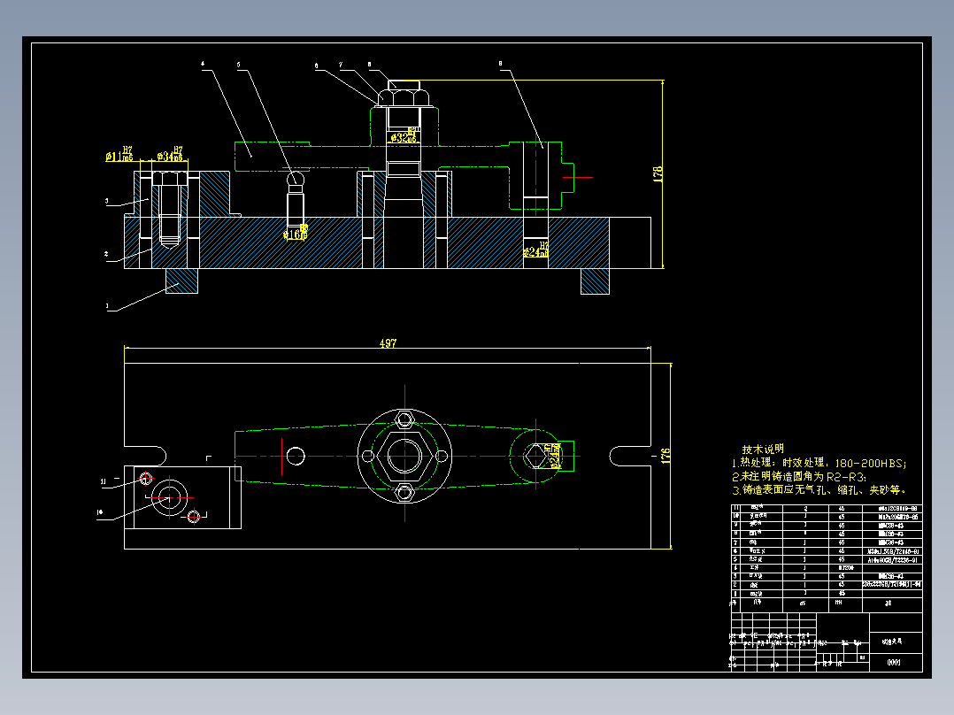Click the diamond locating pin in the plan view
The height and width of the screenshot is (715, 954).
(x=535, y=456)
